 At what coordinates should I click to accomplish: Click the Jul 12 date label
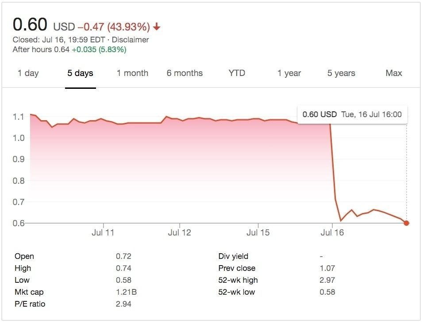pyautogui.click(x=180, y=232)
